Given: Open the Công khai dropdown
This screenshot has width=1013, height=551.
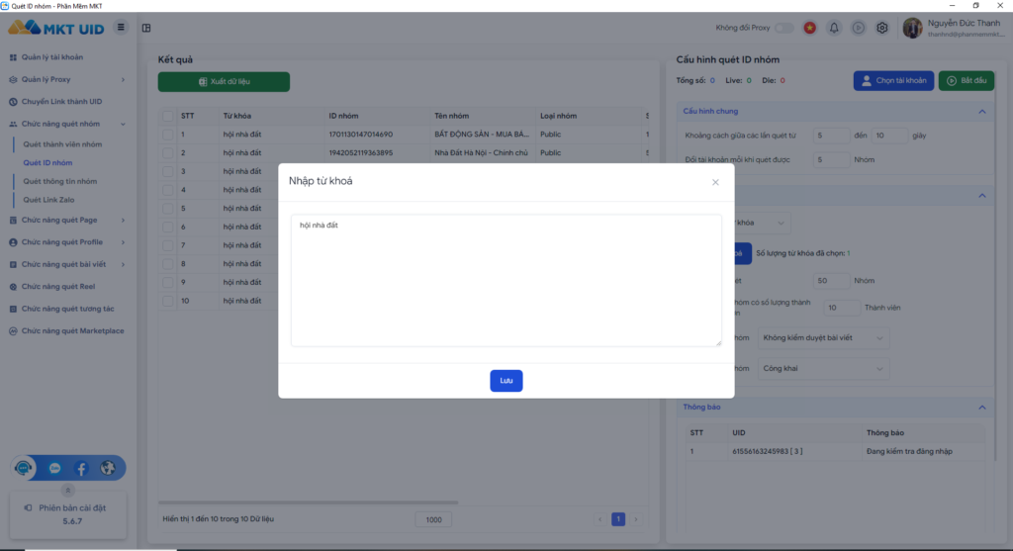Looking at the screenshot, I should coord(823,368).
